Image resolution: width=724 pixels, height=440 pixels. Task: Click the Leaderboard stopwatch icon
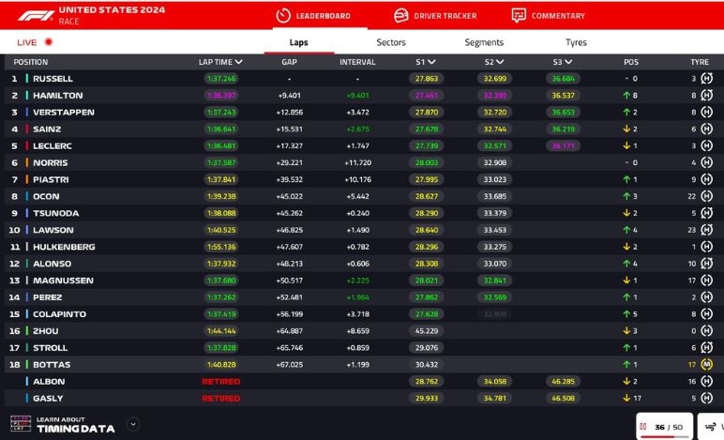point(282,16)
